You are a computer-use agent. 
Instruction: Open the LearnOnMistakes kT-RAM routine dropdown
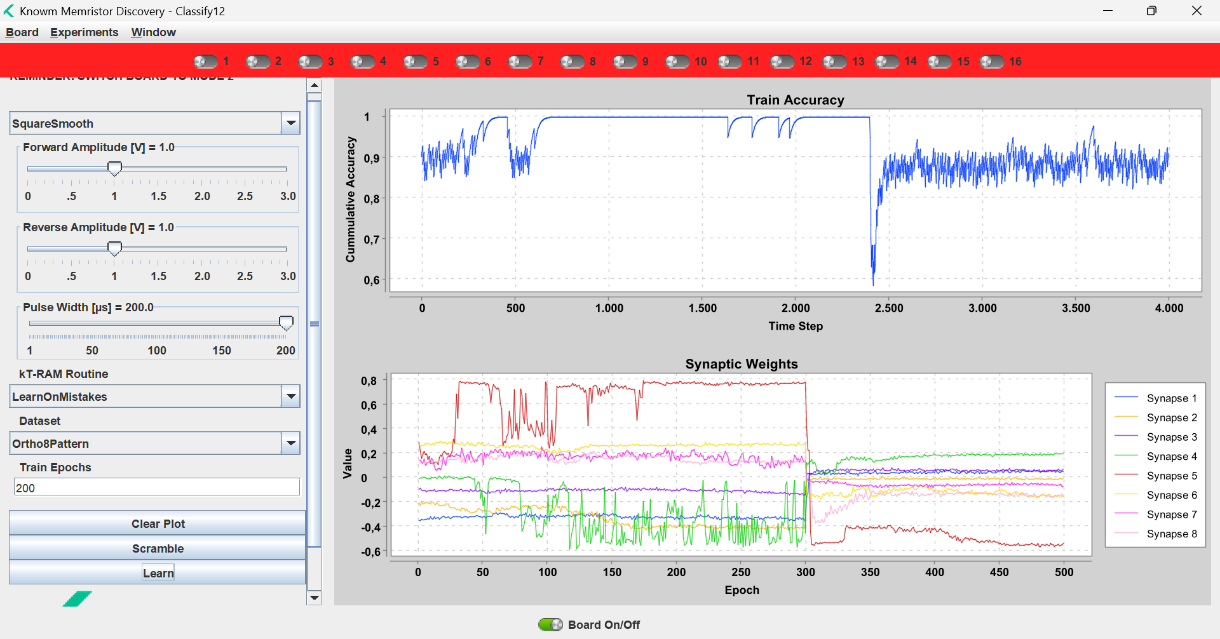291,396
